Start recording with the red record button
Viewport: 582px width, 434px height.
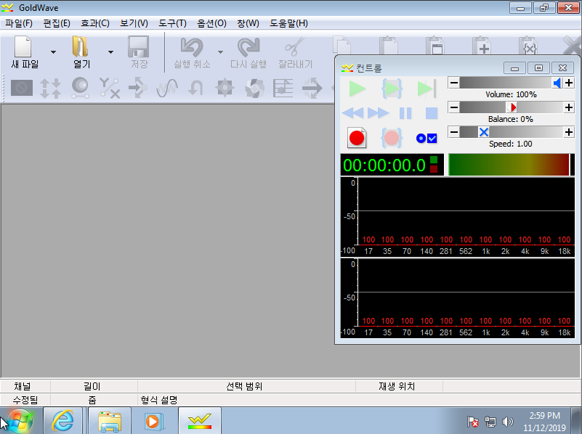(357, 138)
